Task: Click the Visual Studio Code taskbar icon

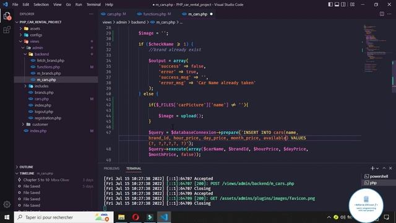Action: point(164,217)
